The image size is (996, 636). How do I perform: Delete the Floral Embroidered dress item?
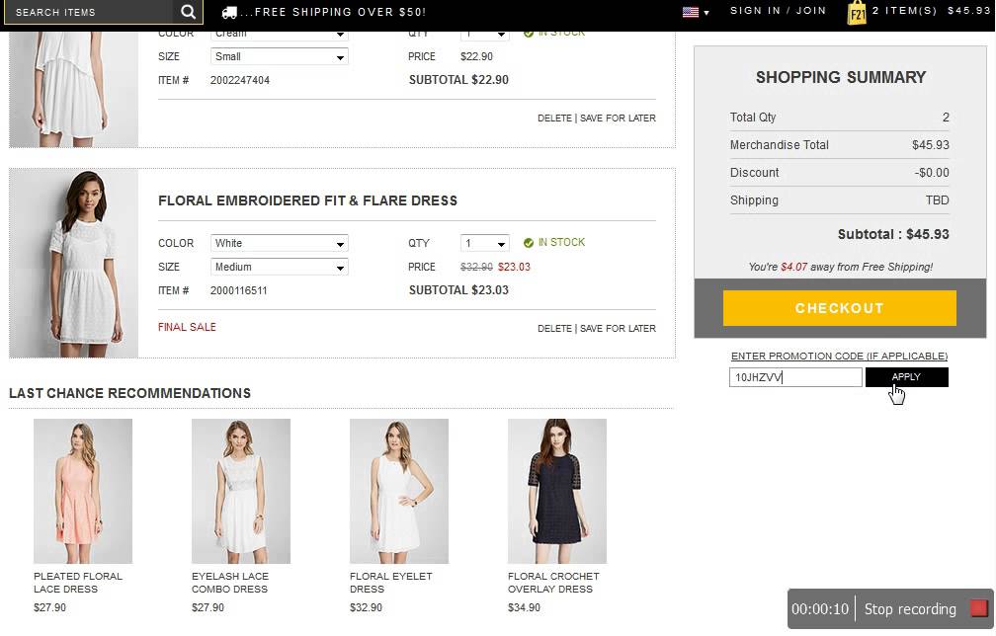[554, 328]
